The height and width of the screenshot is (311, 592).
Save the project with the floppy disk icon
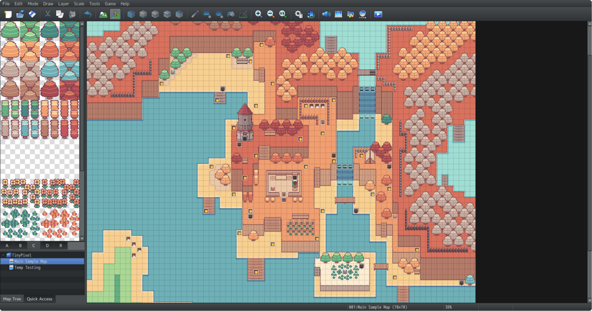pyautogui.click(x=32, y=14)
